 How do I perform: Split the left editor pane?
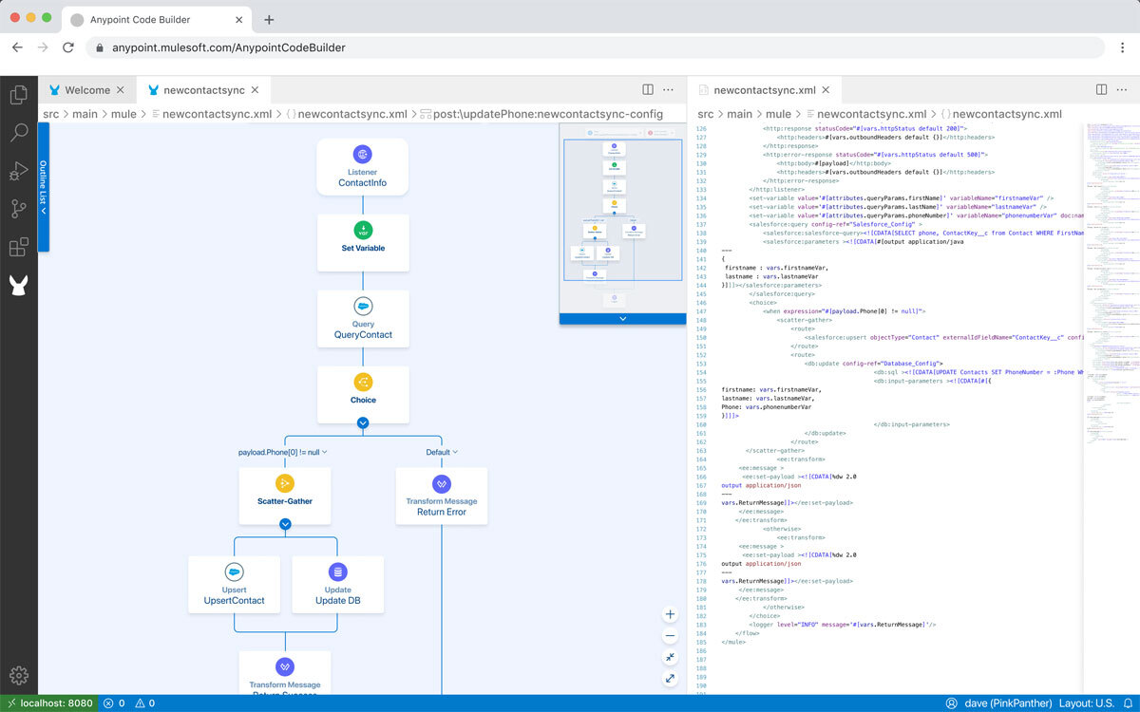[648, 90]
